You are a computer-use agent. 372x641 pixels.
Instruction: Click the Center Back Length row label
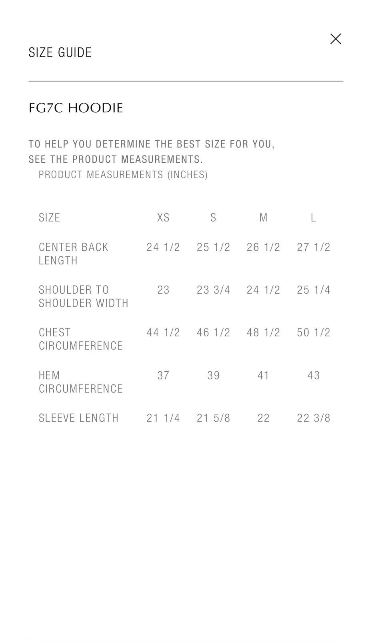click(x=74, y=254)
